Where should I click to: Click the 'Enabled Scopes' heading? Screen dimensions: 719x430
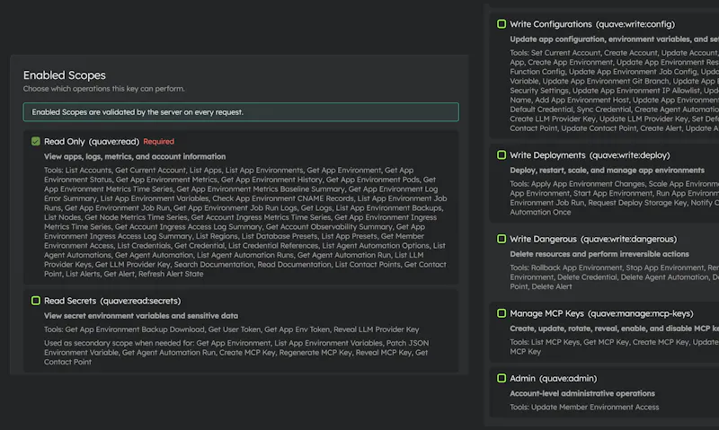point(64,75)
